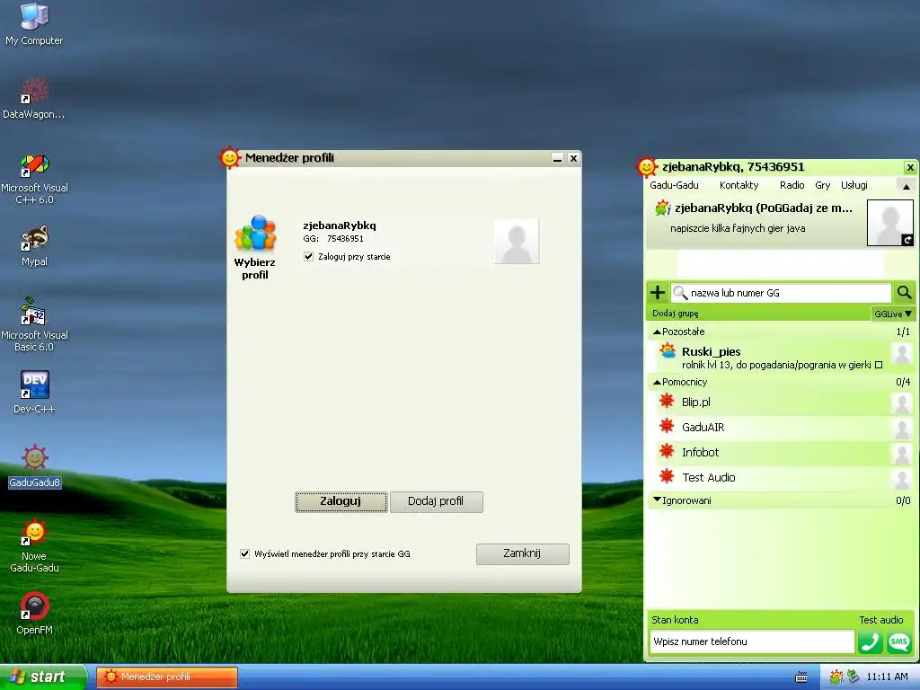
Task: Click the avatar refresh arrow icon
Action: [907, 239]
